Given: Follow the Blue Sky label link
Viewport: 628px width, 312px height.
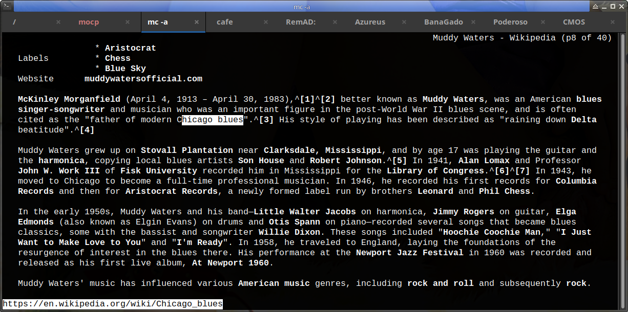Looking at the screenshot, I should (125, 69).
